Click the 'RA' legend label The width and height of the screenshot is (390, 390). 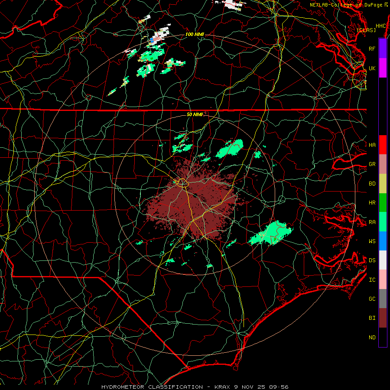point(372,222)
